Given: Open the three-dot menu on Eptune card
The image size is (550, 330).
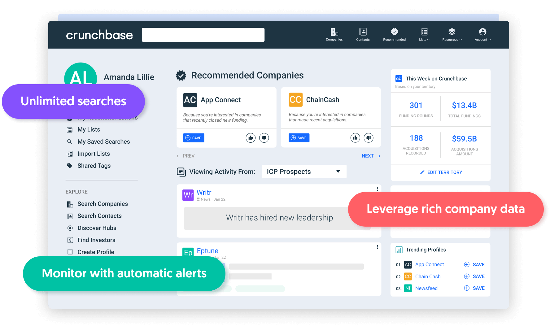Looking at the screenshot, I should (377, 247).
